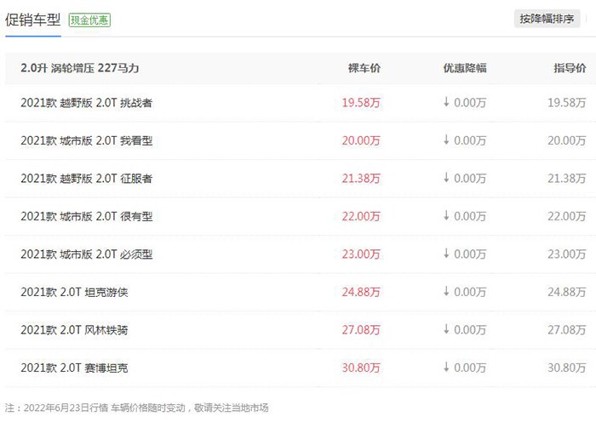This screenshot has width=596, height=422.
Task: Click the red 30.80万 bare car price
Action: point(361,368)
